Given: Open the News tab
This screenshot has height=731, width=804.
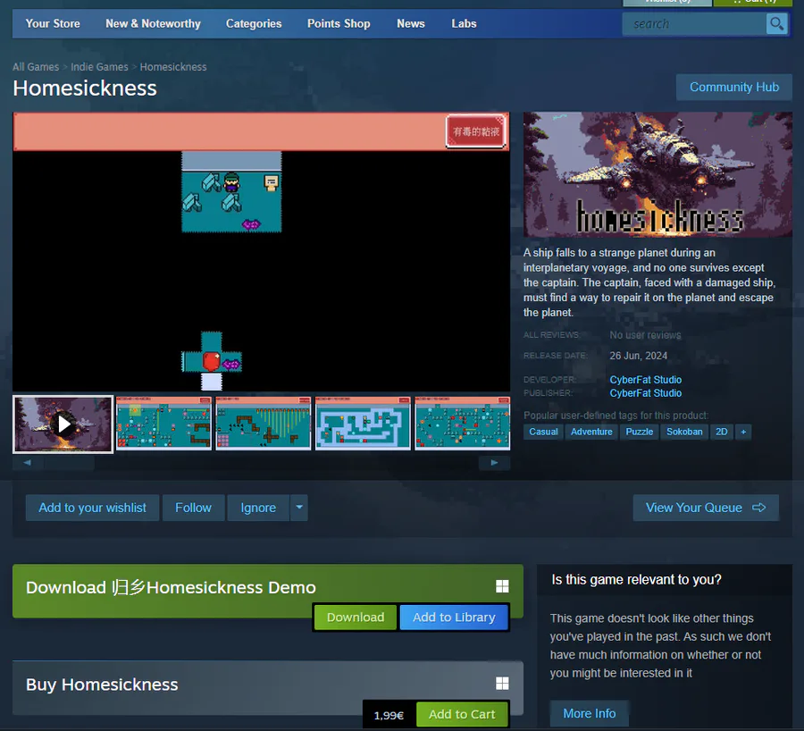Looking at the screenshot, I should 411,23.
